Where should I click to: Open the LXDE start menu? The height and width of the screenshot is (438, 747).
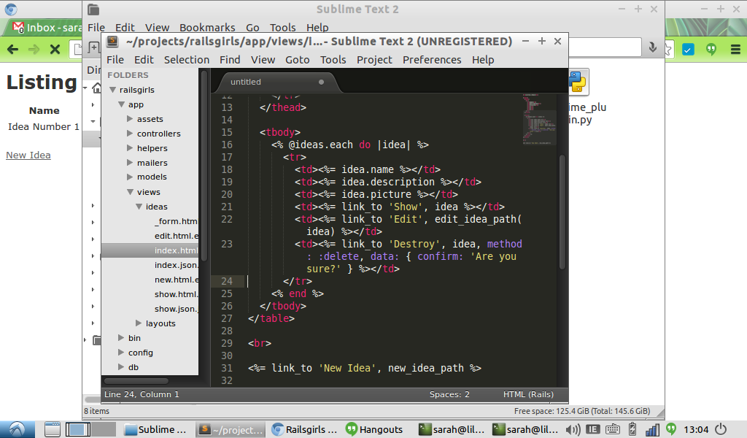(x=18, y=429)
